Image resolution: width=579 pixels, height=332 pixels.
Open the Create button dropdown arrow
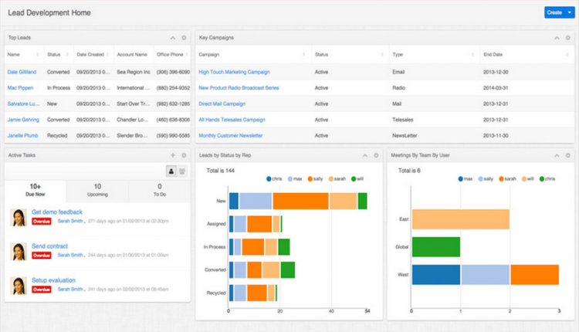570,12
